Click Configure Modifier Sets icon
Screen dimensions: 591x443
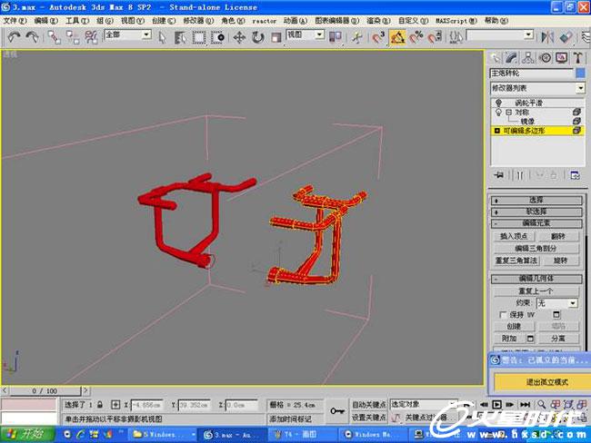(x=575, y=175)
